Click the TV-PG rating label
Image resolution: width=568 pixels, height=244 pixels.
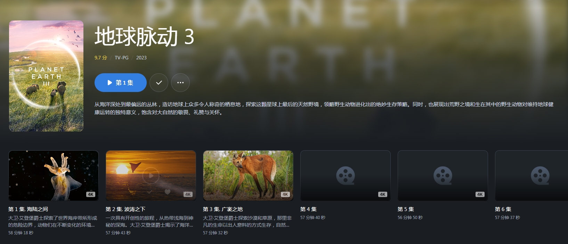(122, 58)
